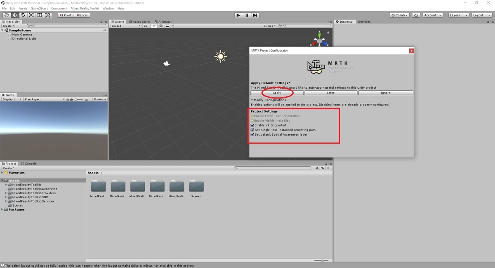
Task: Adjust Project asset icon size slider
Action: click(321, 261)
